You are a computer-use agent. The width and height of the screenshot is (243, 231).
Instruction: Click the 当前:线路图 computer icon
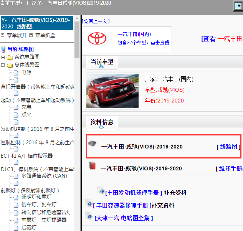[3, 49]
